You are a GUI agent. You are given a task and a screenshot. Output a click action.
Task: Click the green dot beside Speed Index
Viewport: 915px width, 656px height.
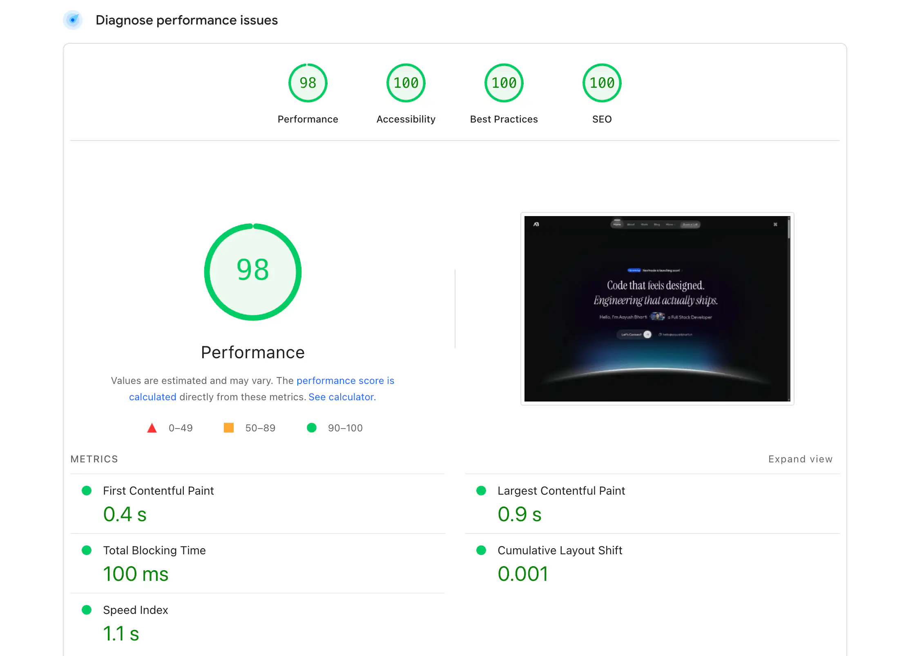click(x=87, y=609)
